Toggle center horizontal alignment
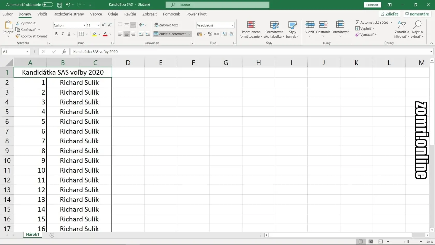Screen dimensions: 435x245 tap(127, 34)
